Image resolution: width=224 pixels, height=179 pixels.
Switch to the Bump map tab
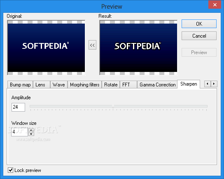coord(20,85)
